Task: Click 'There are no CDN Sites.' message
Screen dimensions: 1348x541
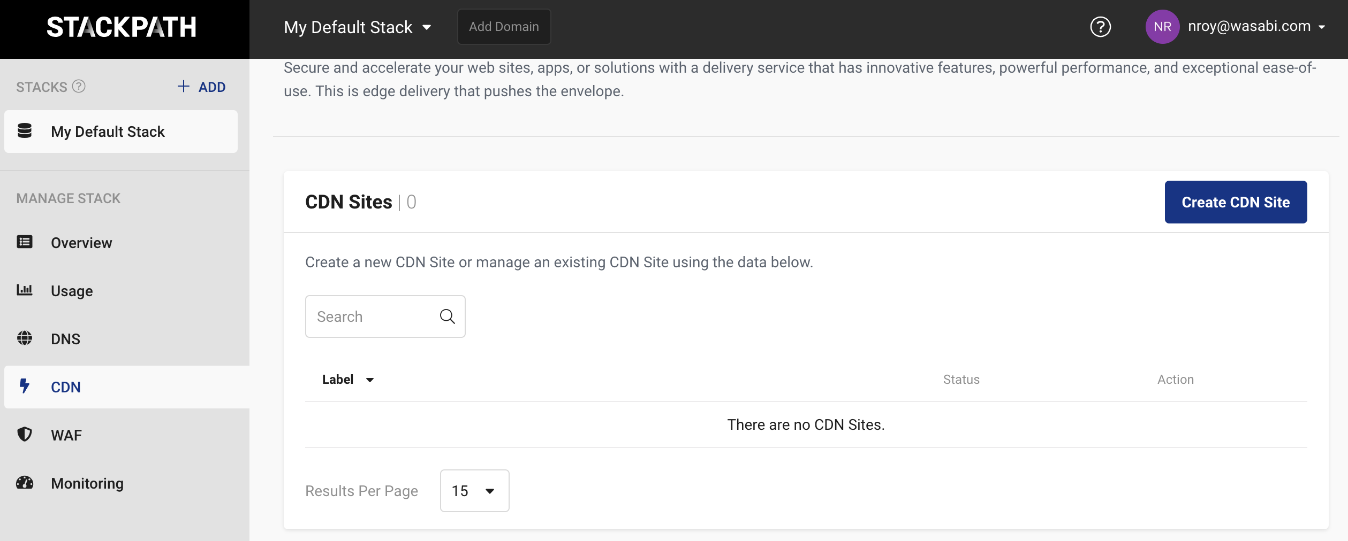Action: click(806, 424)
